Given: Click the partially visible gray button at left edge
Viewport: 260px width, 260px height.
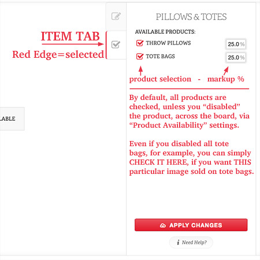Looking at the screenshot, I should click(x=12, y=119).
